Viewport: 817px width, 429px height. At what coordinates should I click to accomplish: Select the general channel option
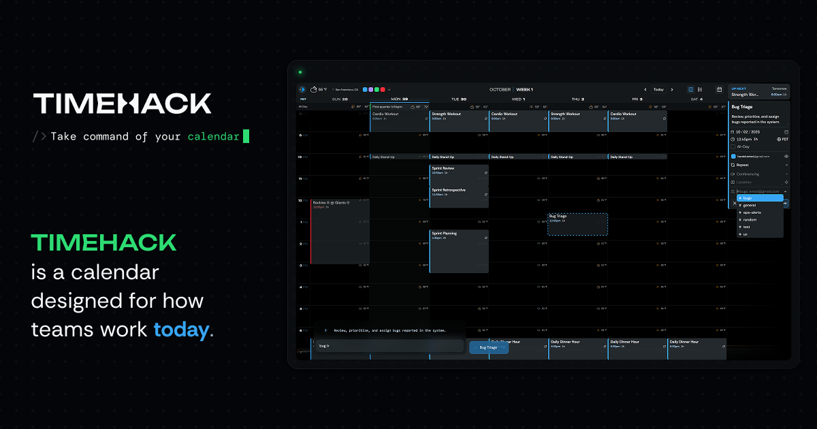[x=760, y=205]
